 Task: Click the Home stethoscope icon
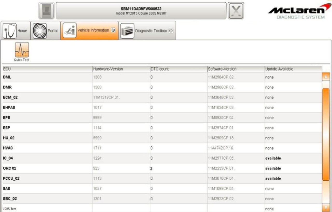[x=10, y=31]
